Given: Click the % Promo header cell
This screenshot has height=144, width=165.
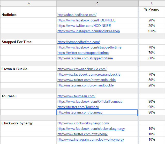Looking at the screenshot, I should tap(152, 9).
